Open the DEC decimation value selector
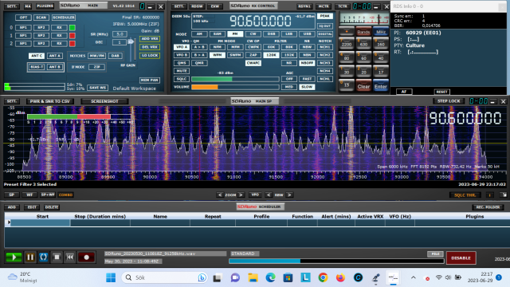 tap(120, 42)
